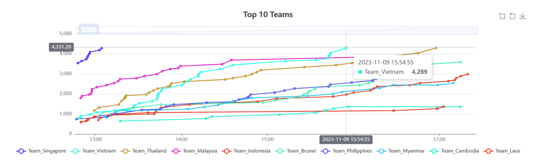Viewport: 536px width, 165px height.
Task: Click the unselected zoom slider track
Action: 280,30
